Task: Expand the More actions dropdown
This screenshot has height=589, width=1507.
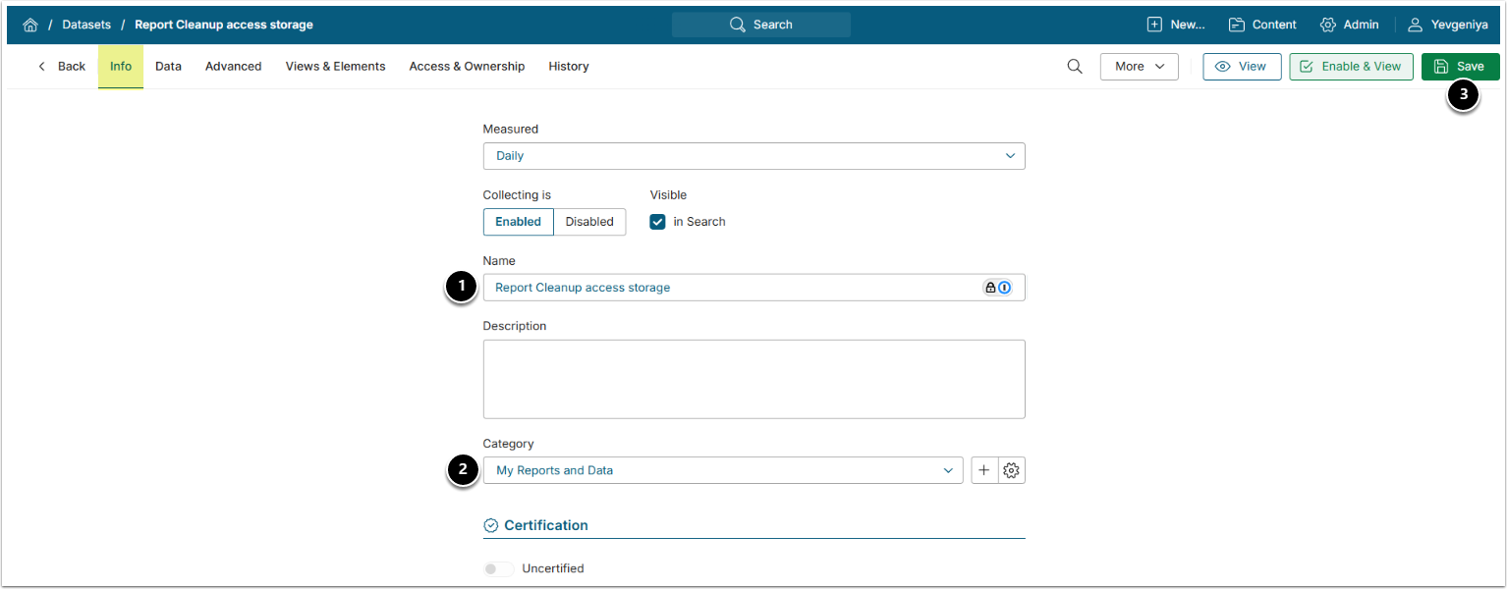Action: click(1139, 67)
